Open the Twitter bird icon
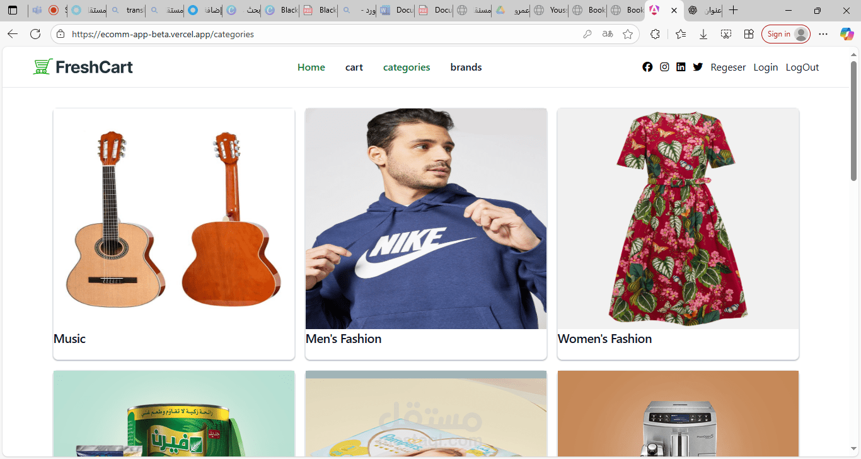This screenshot has width=861, height=459. 698,67
